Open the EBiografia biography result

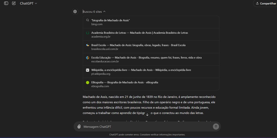151,84
